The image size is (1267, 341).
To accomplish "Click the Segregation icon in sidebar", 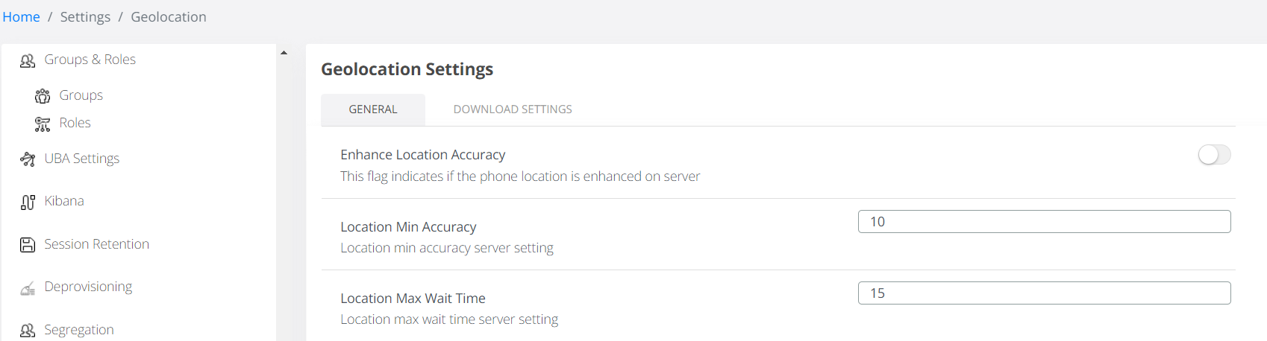I will [x=28, y=331].
